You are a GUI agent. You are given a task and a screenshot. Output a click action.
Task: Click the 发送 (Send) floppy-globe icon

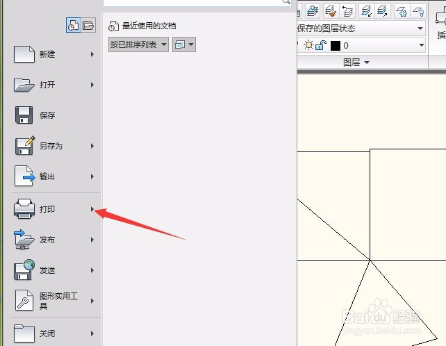coord(24,270)
